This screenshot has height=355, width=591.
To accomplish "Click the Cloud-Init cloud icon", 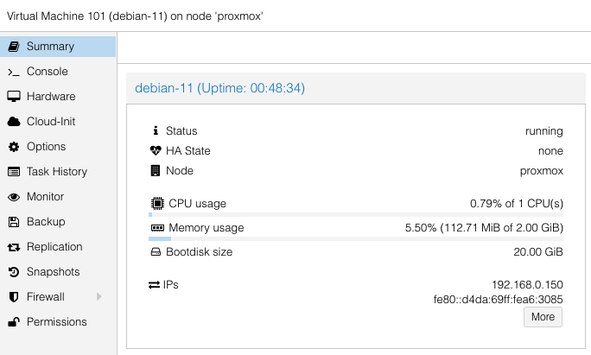I will pos(14,122).
